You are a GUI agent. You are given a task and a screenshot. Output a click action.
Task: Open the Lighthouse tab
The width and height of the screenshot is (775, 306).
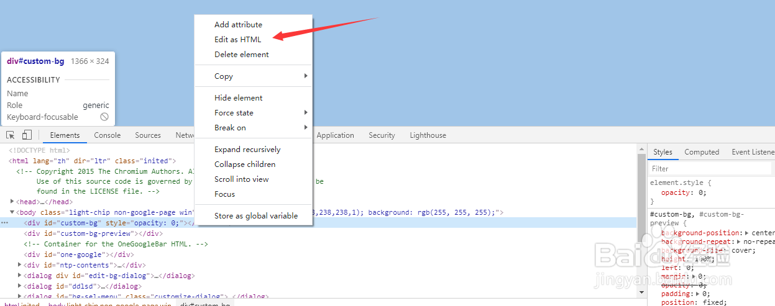[428, 135]
